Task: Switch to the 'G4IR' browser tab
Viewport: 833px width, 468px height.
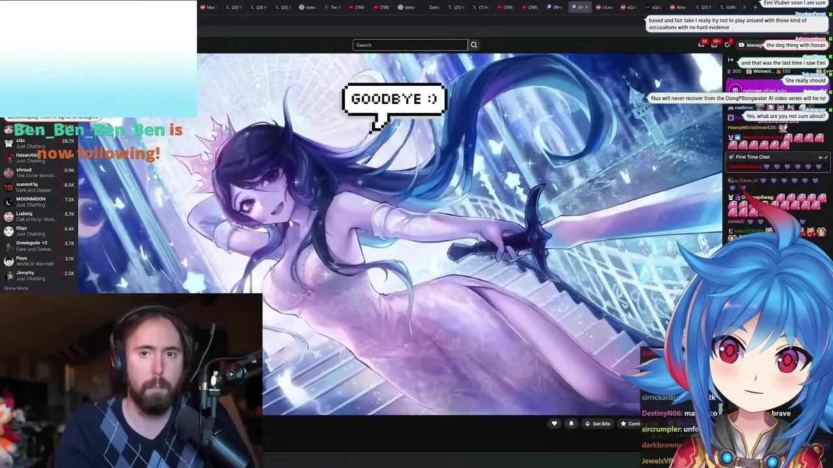Action: tap(728, 7)
